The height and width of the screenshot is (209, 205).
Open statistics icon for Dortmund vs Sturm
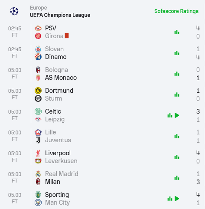click(177, 95)
